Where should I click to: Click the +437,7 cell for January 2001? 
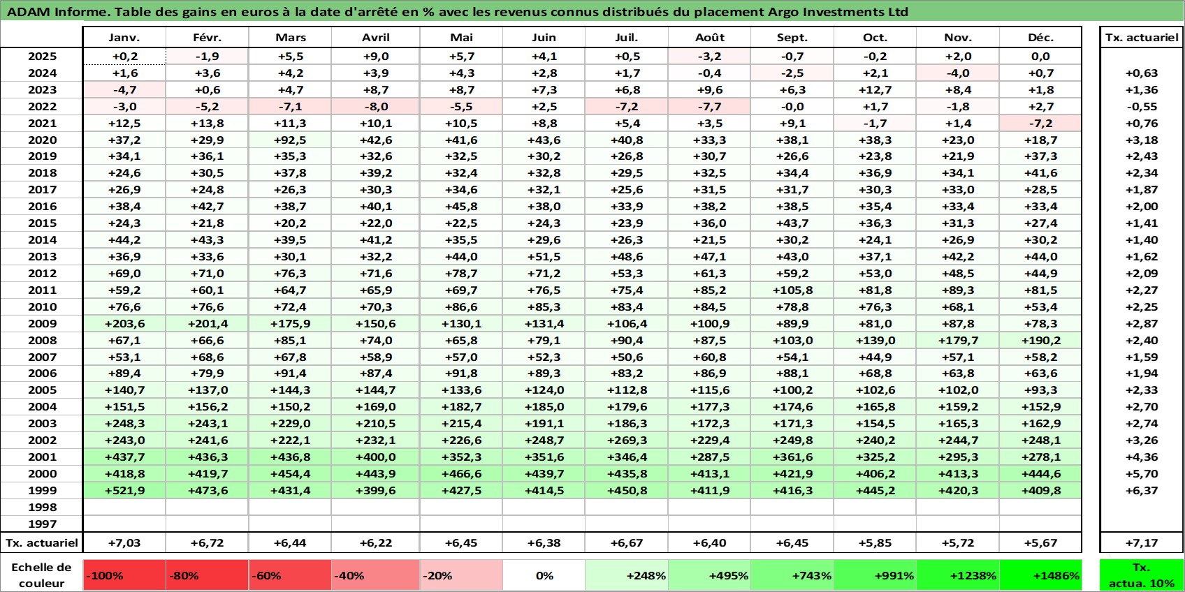[124, 457]
